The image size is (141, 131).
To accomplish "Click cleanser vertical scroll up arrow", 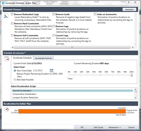I will coord(136,14).
